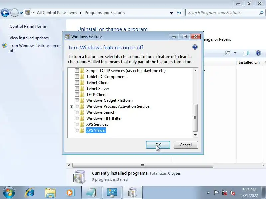The height and width of the screenshot is (199, 266).
Task: Open Programs and Features help icon
Action: [x=258, y=53]
